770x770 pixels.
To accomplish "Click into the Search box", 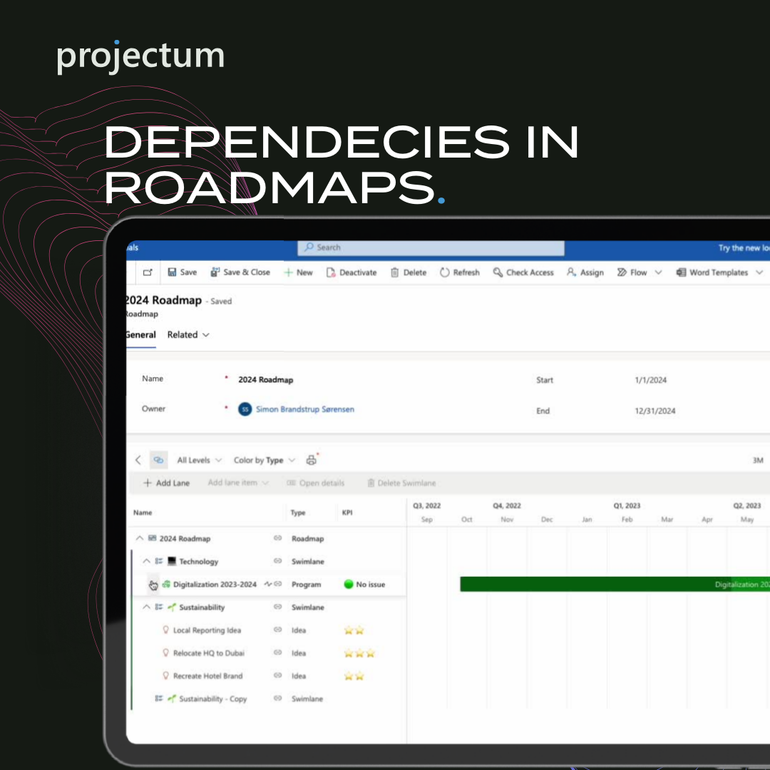I will [x=431, y=247].
